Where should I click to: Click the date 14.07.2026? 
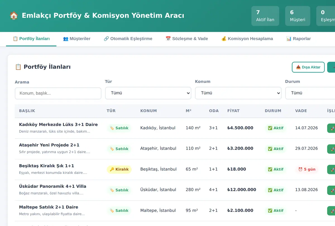pyautogui.click(x=307, y=128)
